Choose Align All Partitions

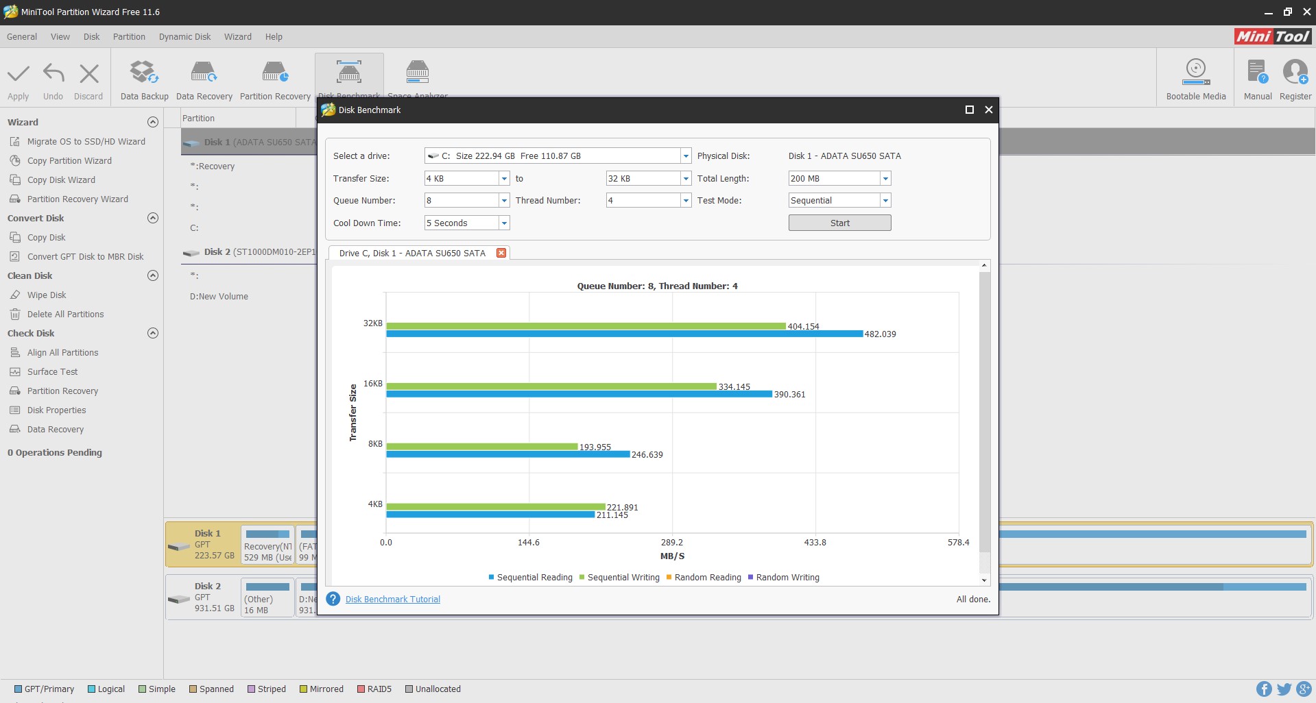63,352
